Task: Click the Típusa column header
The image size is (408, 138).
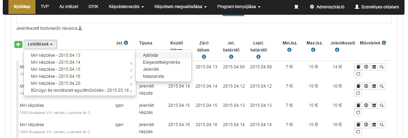Action: pos(145,43)
